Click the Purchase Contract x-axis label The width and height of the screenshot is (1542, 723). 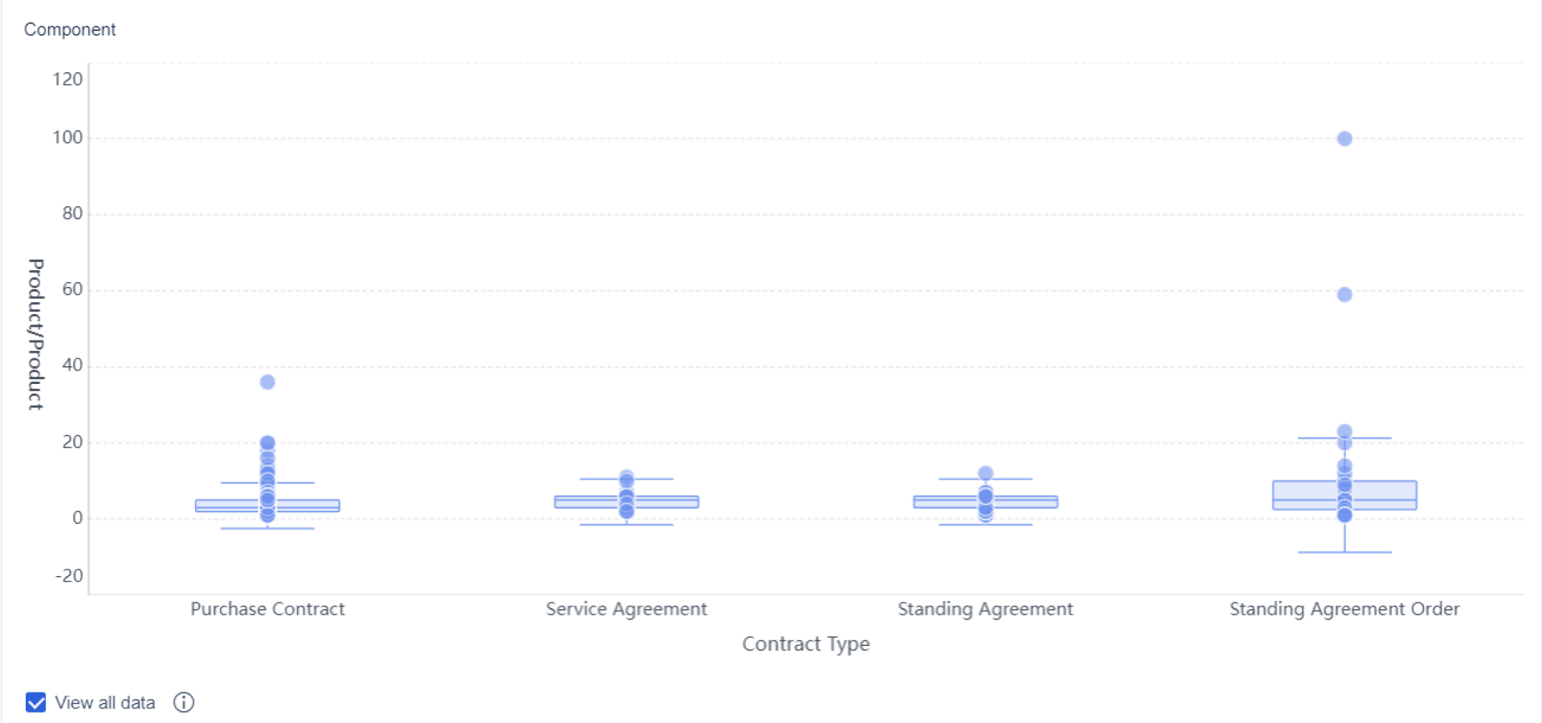point(267,609)
